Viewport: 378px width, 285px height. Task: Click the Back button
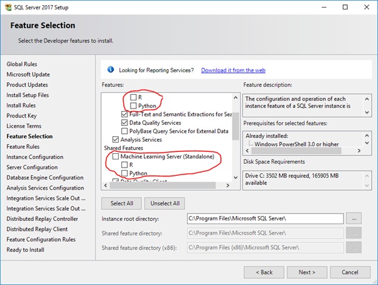coord(264,272)
